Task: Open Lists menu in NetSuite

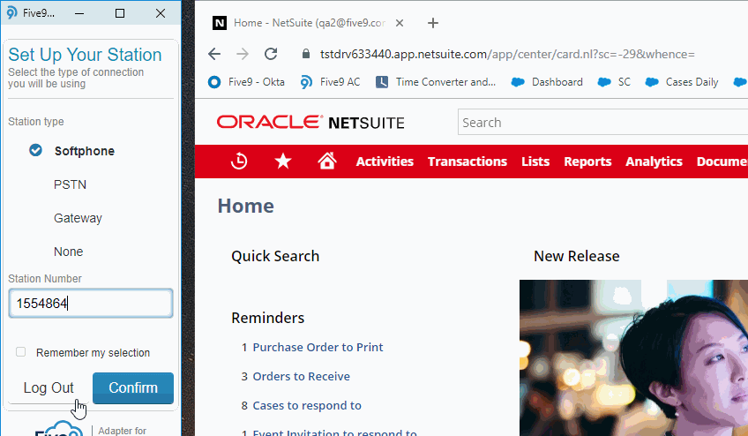Action: point(535,162)
